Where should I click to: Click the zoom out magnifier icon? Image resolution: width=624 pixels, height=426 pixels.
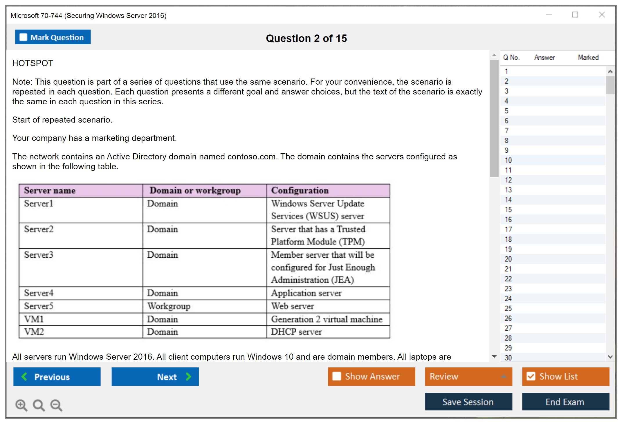[x=56, y=405]
